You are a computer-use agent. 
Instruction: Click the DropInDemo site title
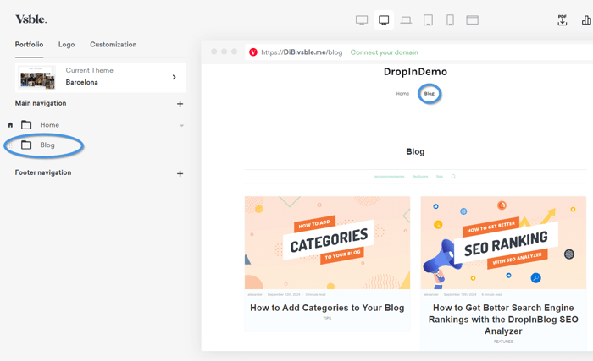pos(415,72)
